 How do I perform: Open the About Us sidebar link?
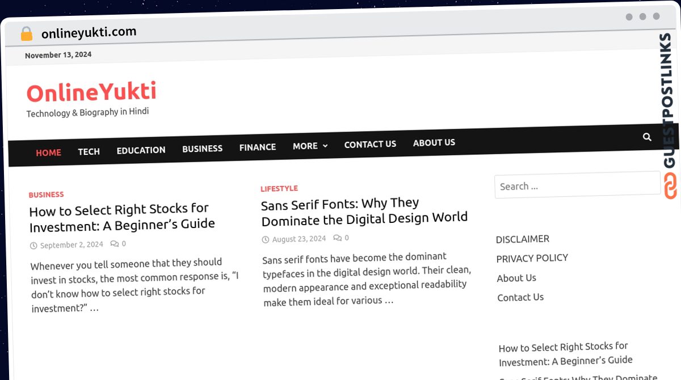516,278
